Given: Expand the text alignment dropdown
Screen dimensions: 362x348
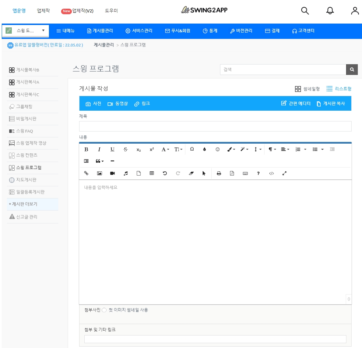Looking at the screenshot, I should coord(285,150).
